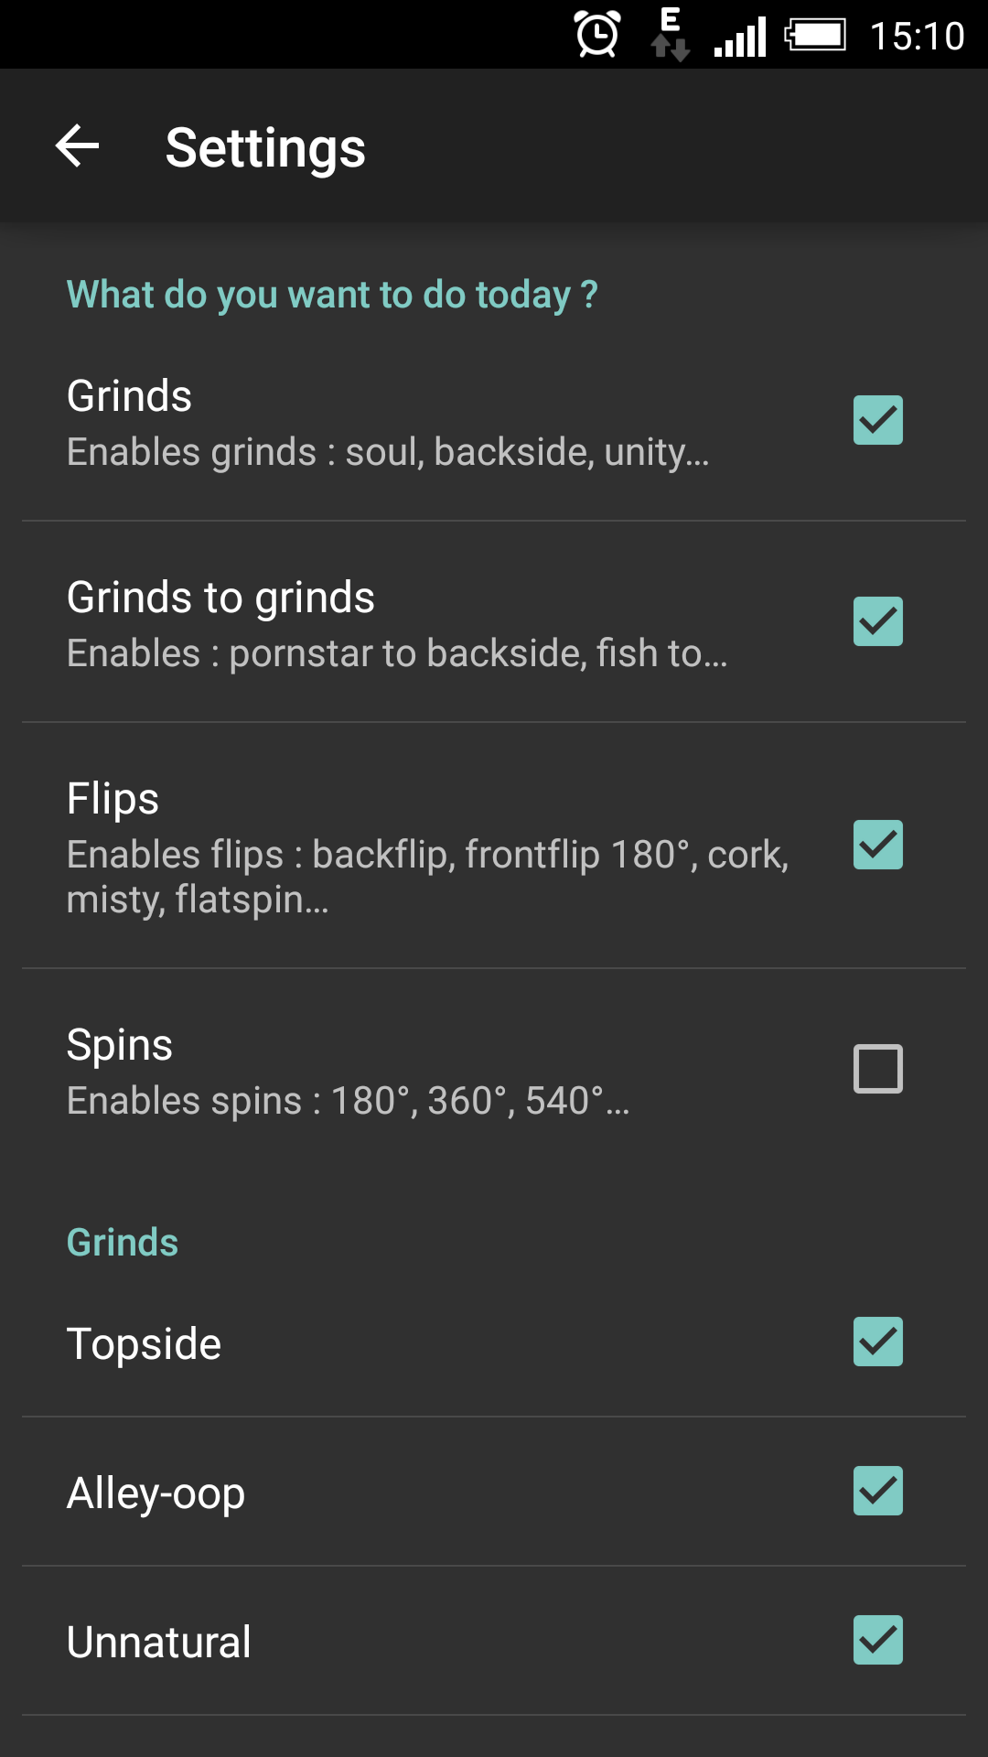Uncheck the Flips checkbox
Screen dimensions: 988x1757
[x=878, y=845]
